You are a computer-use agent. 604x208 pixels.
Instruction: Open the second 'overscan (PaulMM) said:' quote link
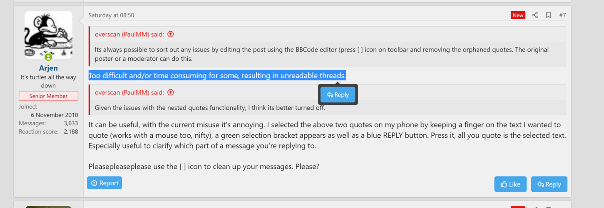coord(129,92)
